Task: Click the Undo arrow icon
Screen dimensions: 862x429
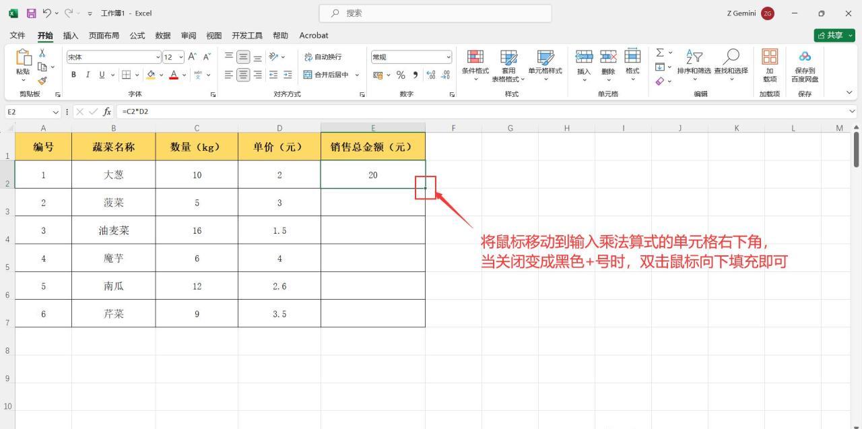Action: (47, 13)
